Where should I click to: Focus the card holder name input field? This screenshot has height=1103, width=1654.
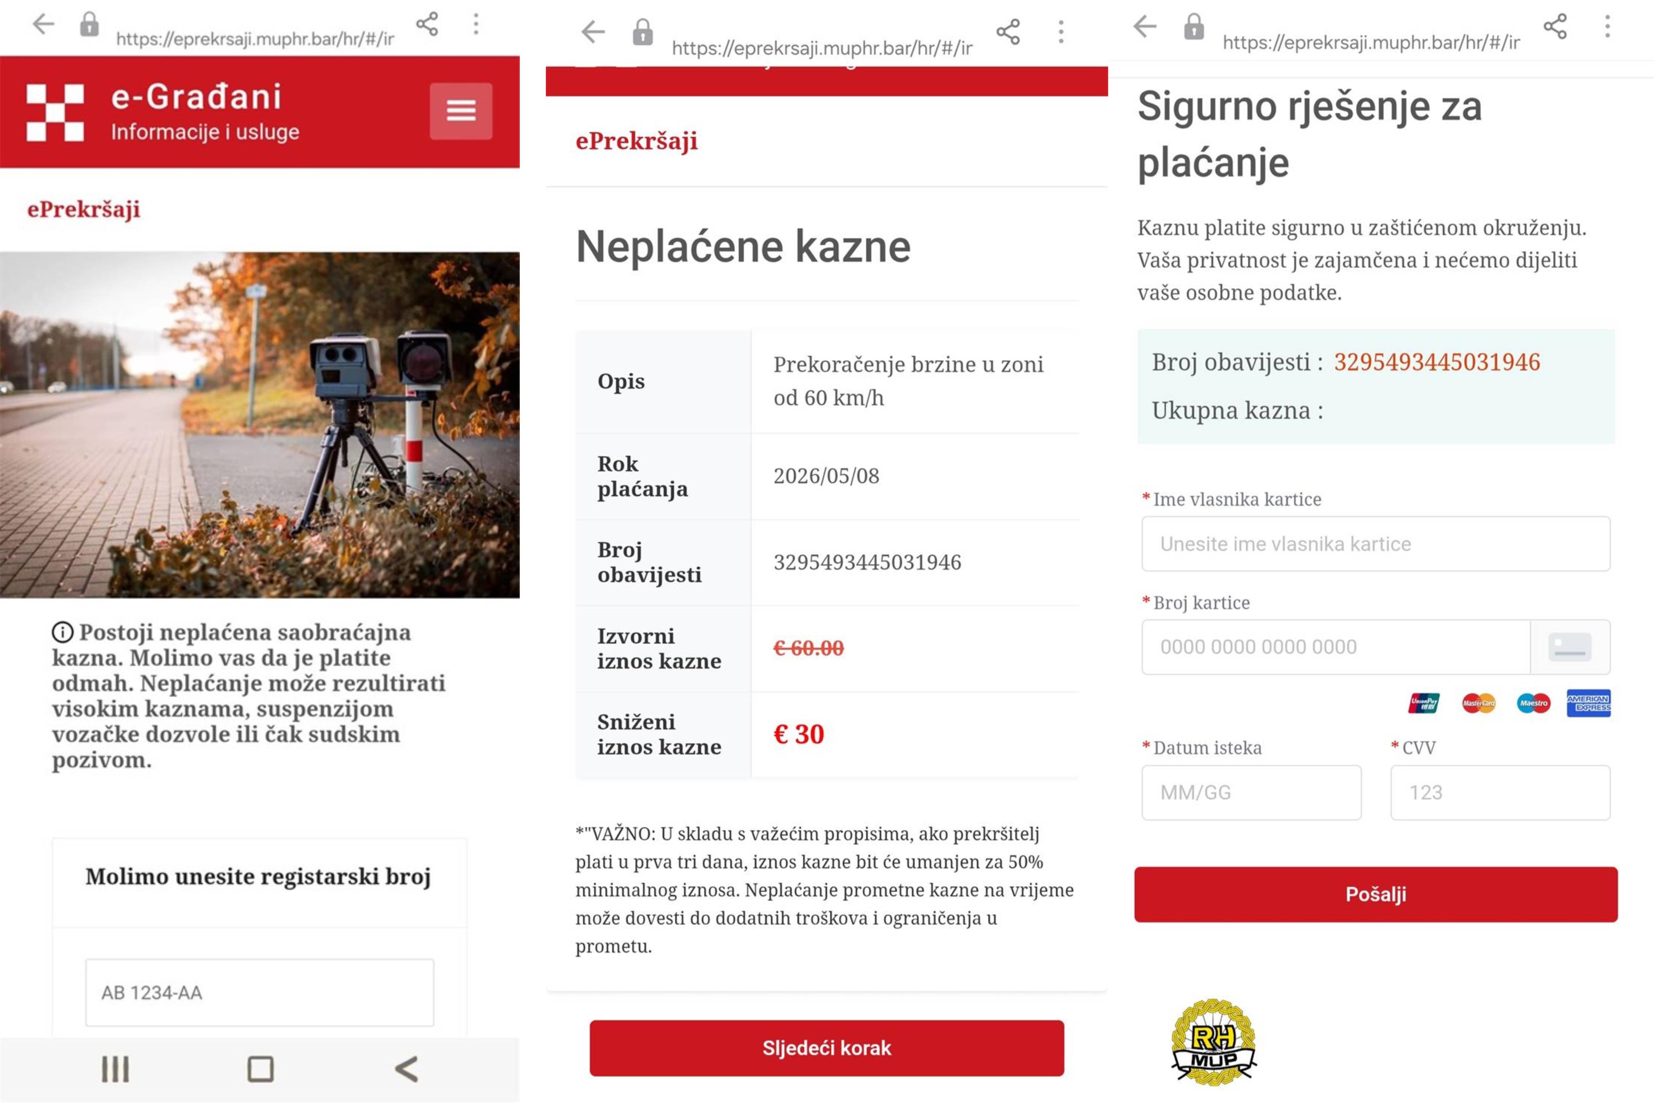click(1376, 544)
